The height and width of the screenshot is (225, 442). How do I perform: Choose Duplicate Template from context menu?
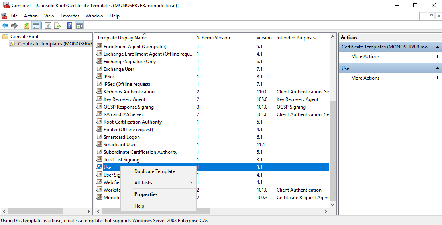155,171
